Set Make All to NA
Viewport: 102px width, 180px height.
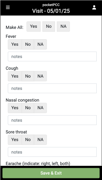coord(63,26)
